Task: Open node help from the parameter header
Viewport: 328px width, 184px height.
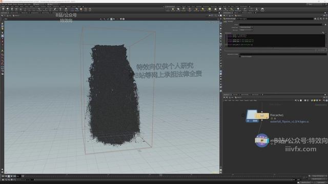Action: coord(326,19)
